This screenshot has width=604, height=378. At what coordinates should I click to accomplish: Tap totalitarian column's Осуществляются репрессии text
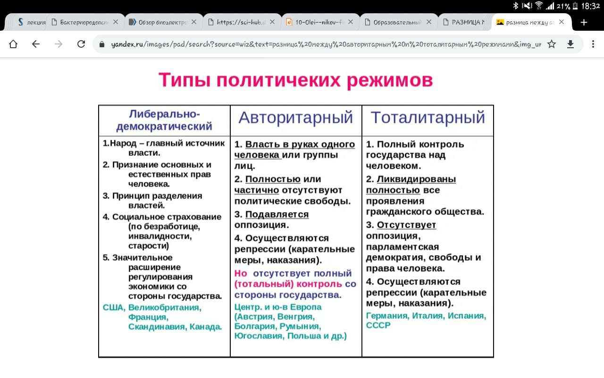[426, 292]
